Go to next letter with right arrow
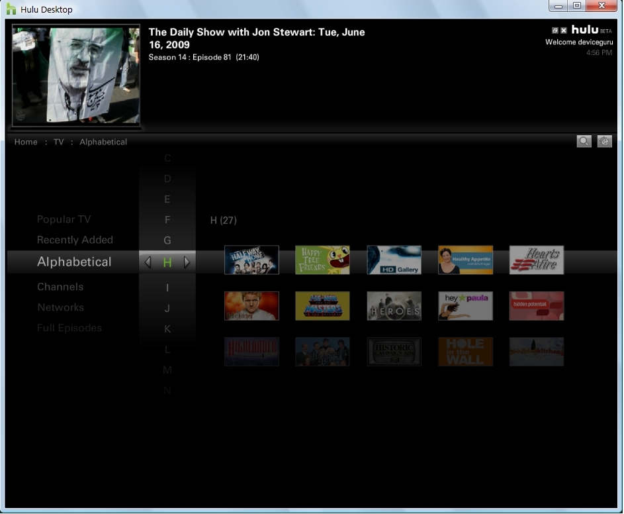Image resolution: width=624 pixels, height=514 pixels. [x=187, y=262]
